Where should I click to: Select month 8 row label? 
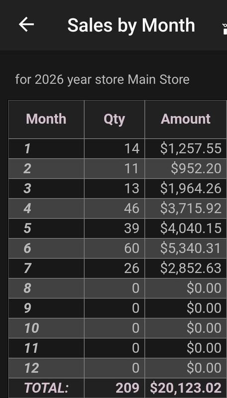(x=27, y=288)
